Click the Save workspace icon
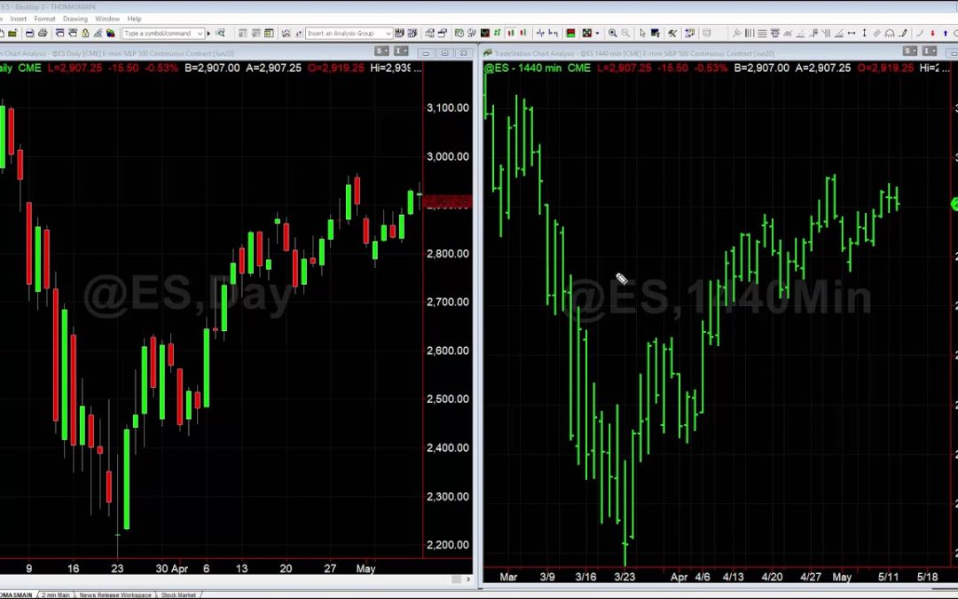 (x=27, y=33)
